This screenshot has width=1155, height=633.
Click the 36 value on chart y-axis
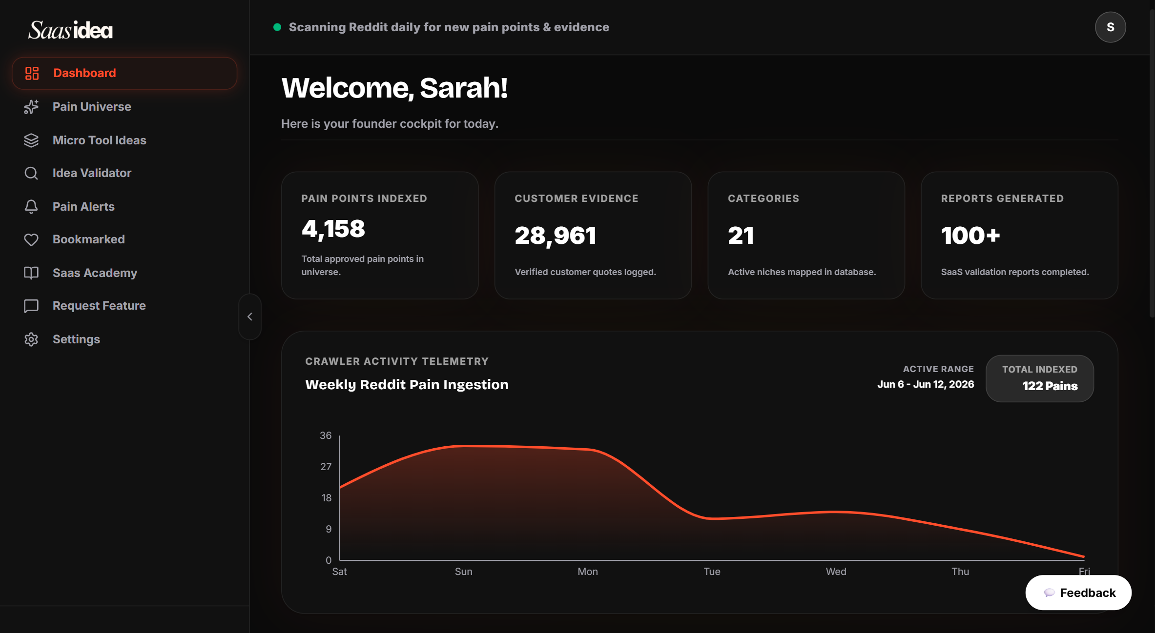326,435
